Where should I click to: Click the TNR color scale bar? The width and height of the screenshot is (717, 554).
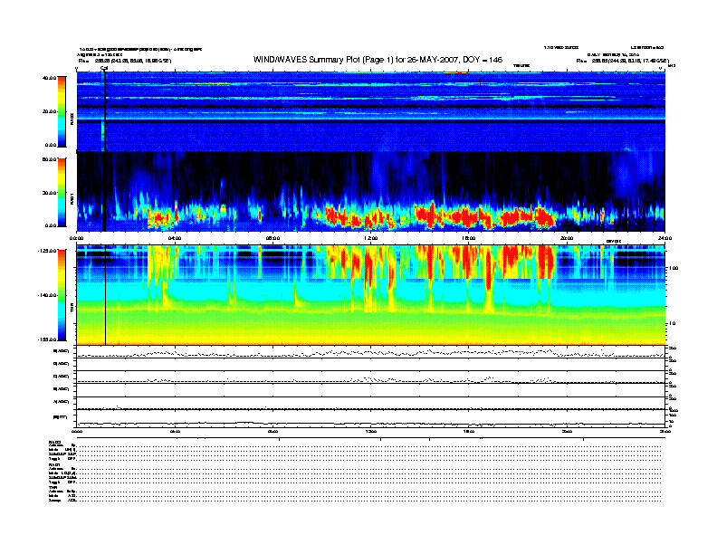62,295
